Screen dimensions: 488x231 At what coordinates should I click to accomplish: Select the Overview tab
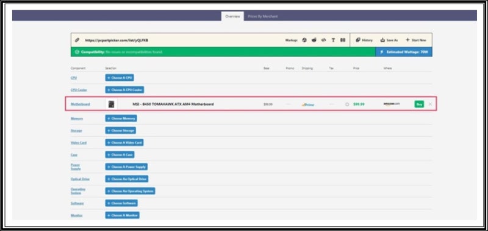tap(232, 16)
